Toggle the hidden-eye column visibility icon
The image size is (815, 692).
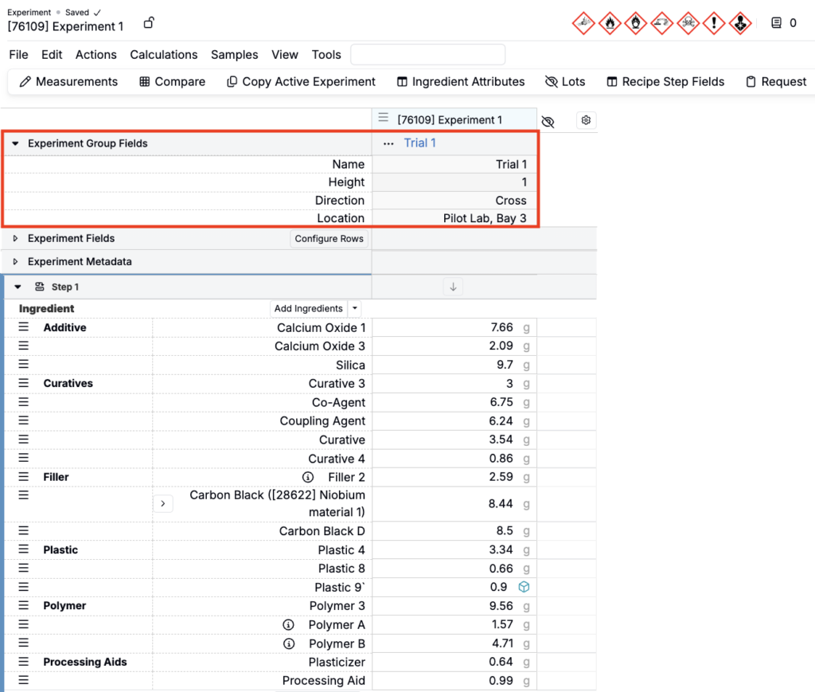pos(548,121)
